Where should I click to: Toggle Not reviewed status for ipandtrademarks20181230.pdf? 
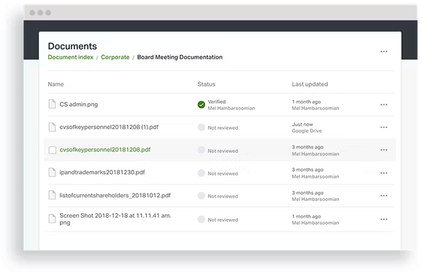[x=202, y=173]
